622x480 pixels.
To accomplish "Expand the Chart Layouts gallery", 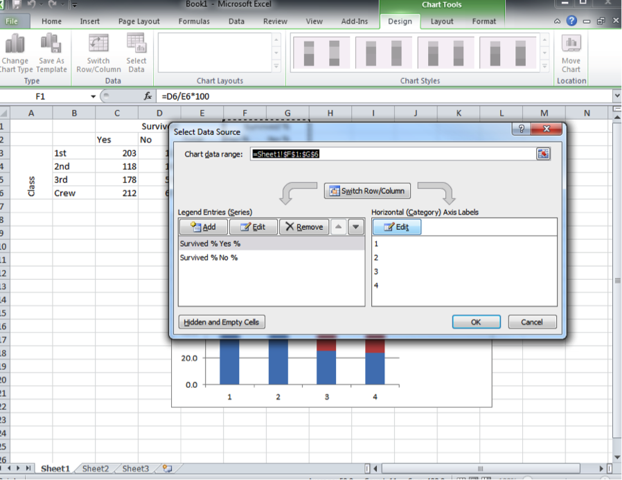I will click(x=276, y=66).
